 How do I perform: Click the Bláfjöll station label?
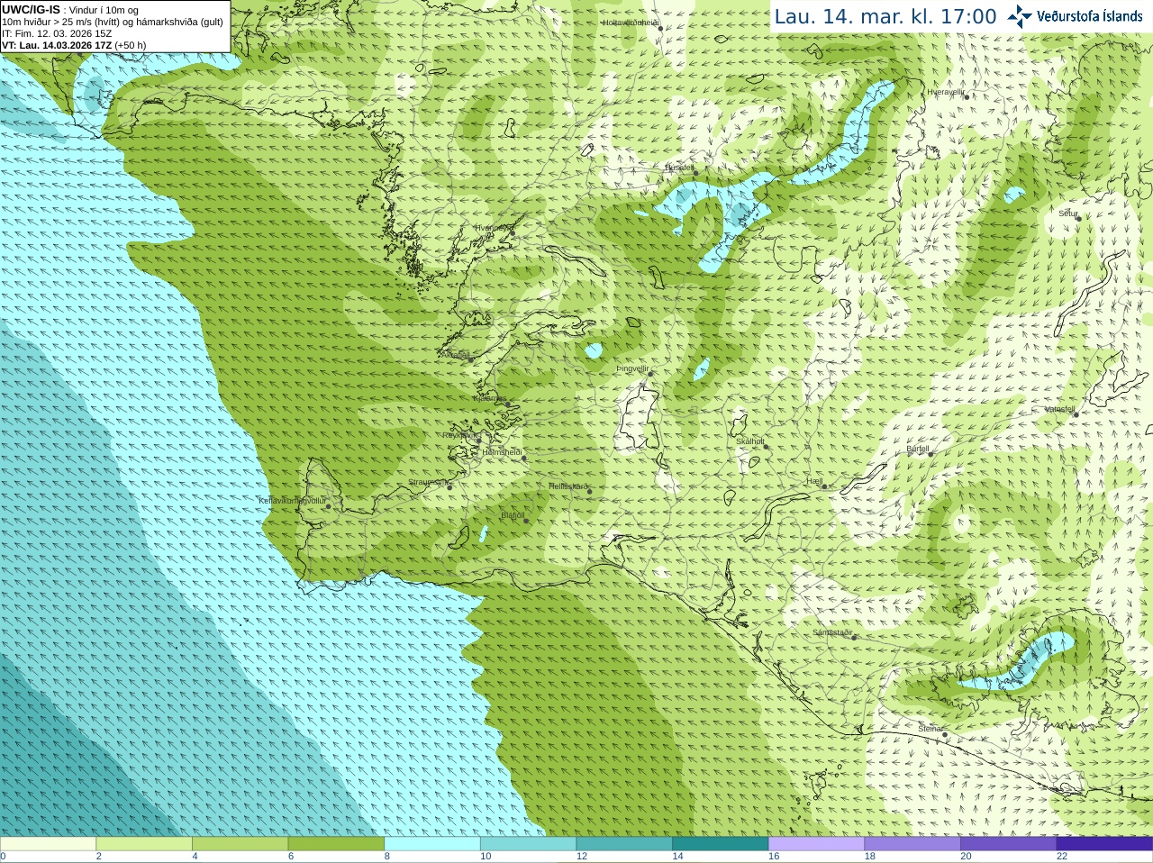(513, 516)
